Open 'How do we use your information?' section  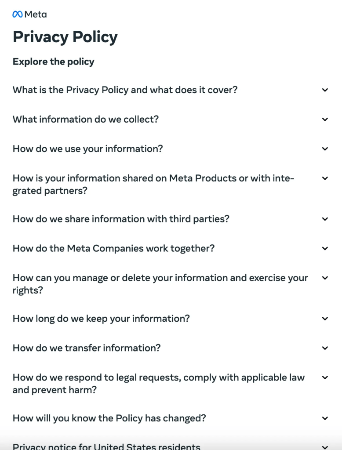(x=87, y=149)
